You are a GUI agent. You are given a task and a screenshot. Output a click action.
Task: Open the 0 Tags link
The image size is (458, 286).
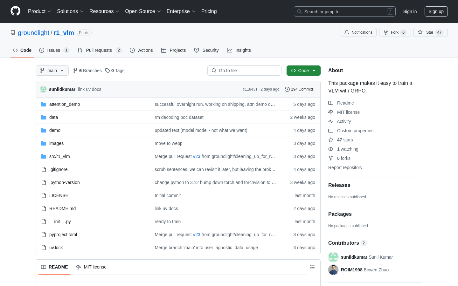pos(115,71)
